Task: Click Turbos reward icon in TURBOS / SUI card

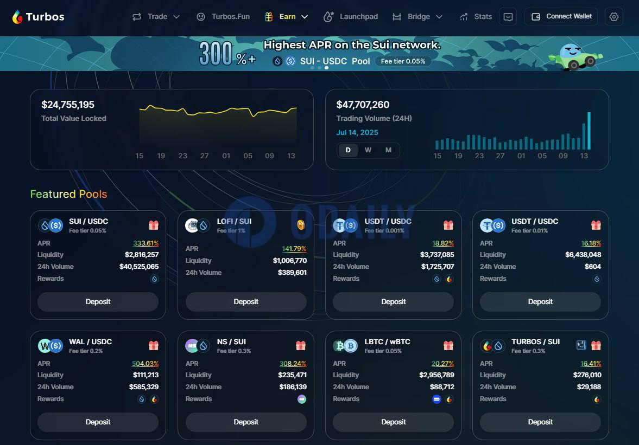Action: click(597, 399)
